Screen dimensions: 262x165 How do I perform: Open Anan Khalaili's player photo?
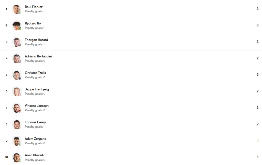coord(17,157)
